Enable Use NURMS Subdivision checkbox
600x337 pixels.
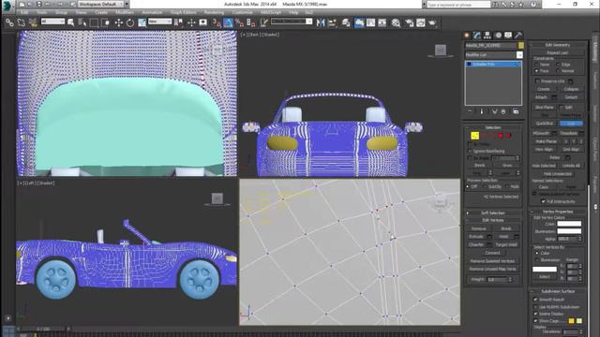tap(535, 307)
